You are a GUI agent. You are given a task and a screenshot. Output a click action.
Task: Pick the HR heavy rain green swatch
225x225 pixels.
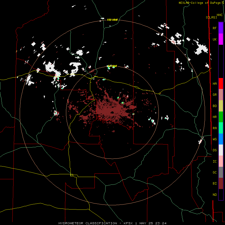tap(221, 117)
